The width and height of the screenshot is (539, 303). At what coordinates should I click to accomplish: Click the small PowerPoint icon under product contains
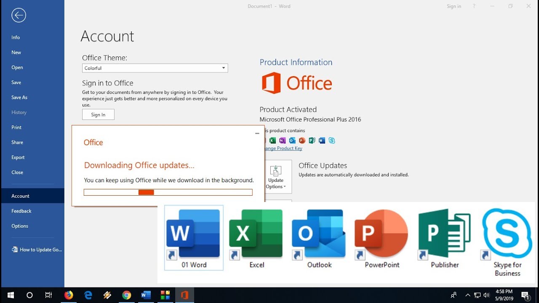(302, 141)
